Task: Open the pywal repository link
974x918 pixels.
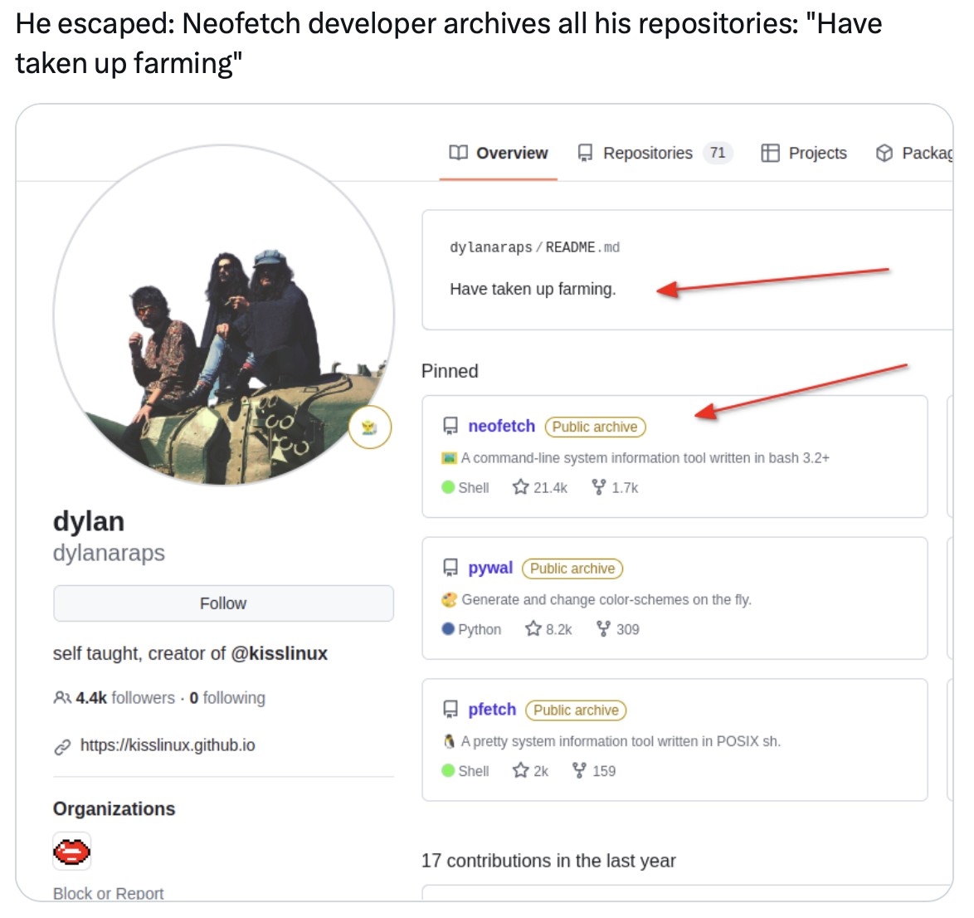Action: [490, 568]
